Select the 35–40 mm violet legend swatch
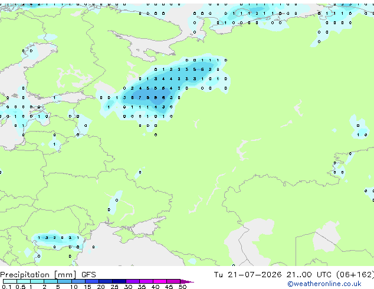Screen dimensions: 374x289 coord(146,281)
